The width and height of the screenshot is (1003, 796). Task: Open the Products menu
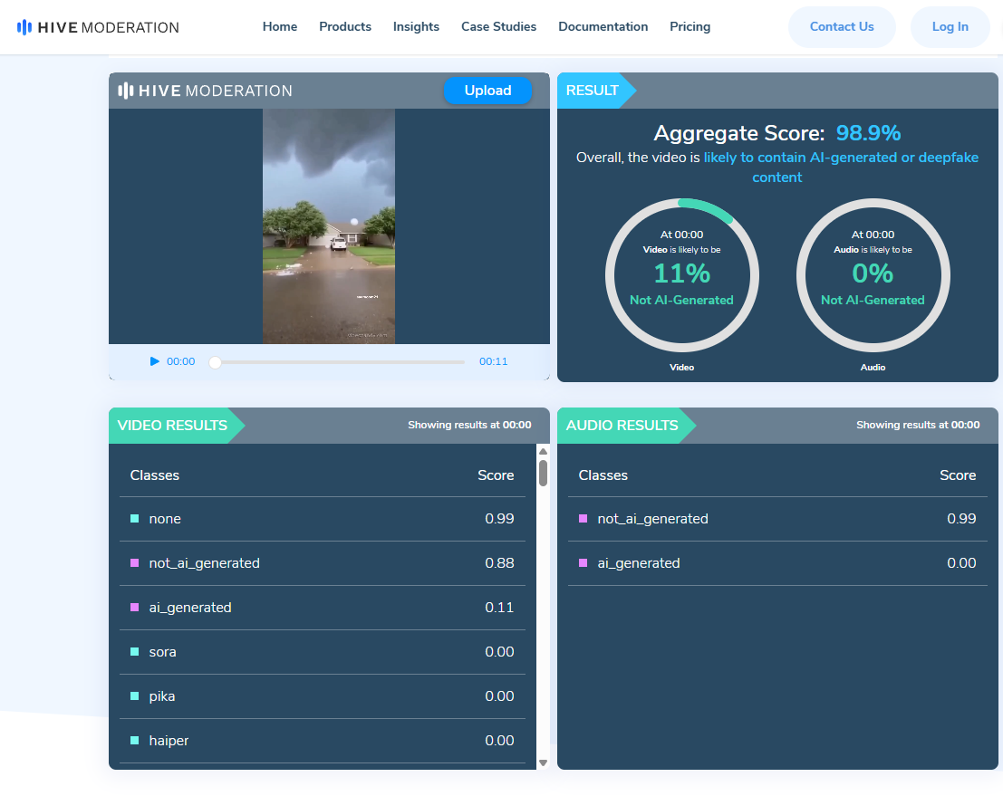345,27
